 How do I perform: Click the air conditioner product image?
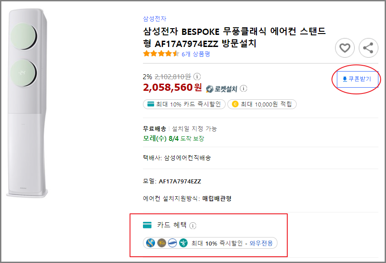27,103
